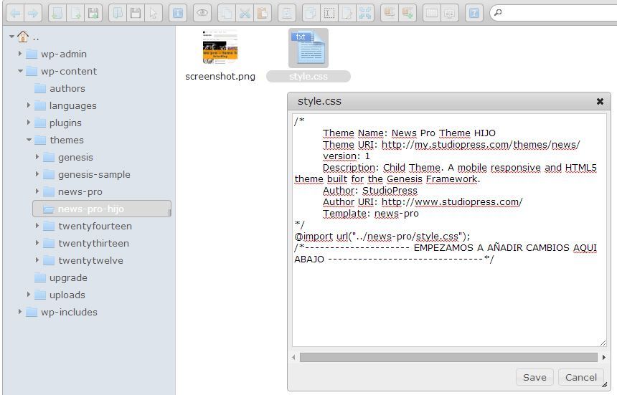Click the style.css file name label
This screenshot has height=395, width=617.
[x=308, y=76]
